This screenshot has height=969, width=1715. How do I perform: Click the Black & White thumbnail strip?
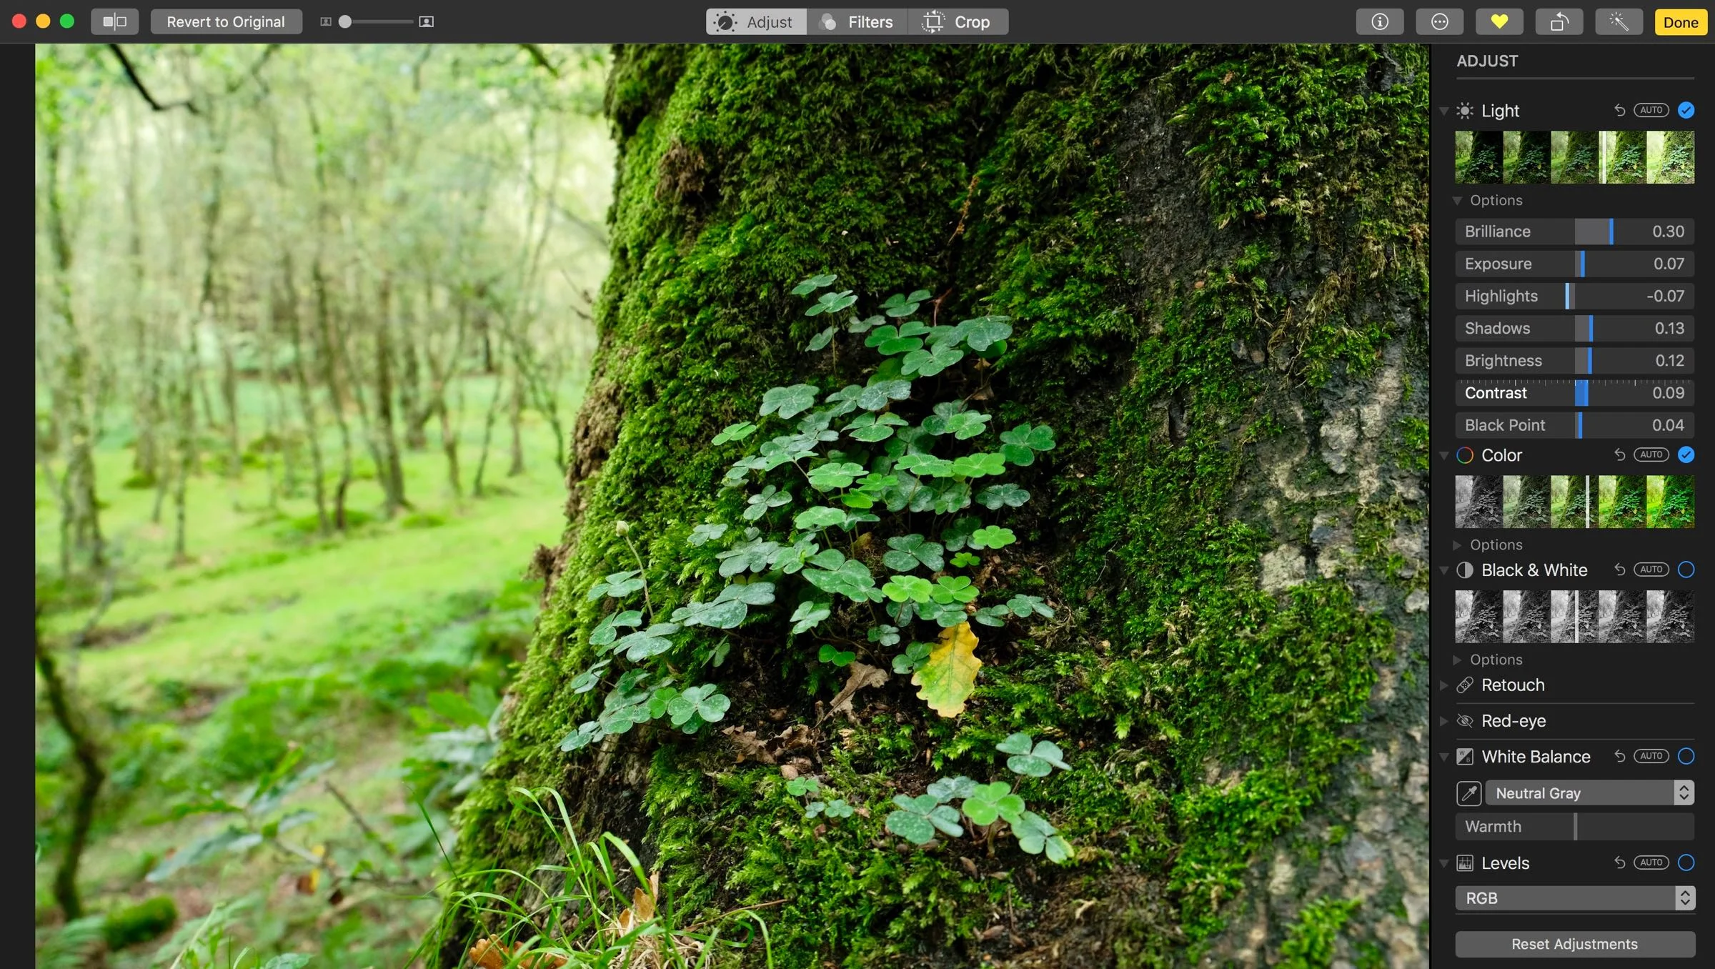coord(1575,616)
